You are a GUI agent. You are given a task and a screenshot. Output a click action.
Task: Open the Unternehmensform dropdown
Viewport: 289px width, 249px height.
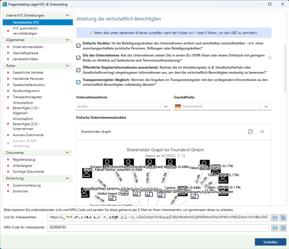coord(165,107)
